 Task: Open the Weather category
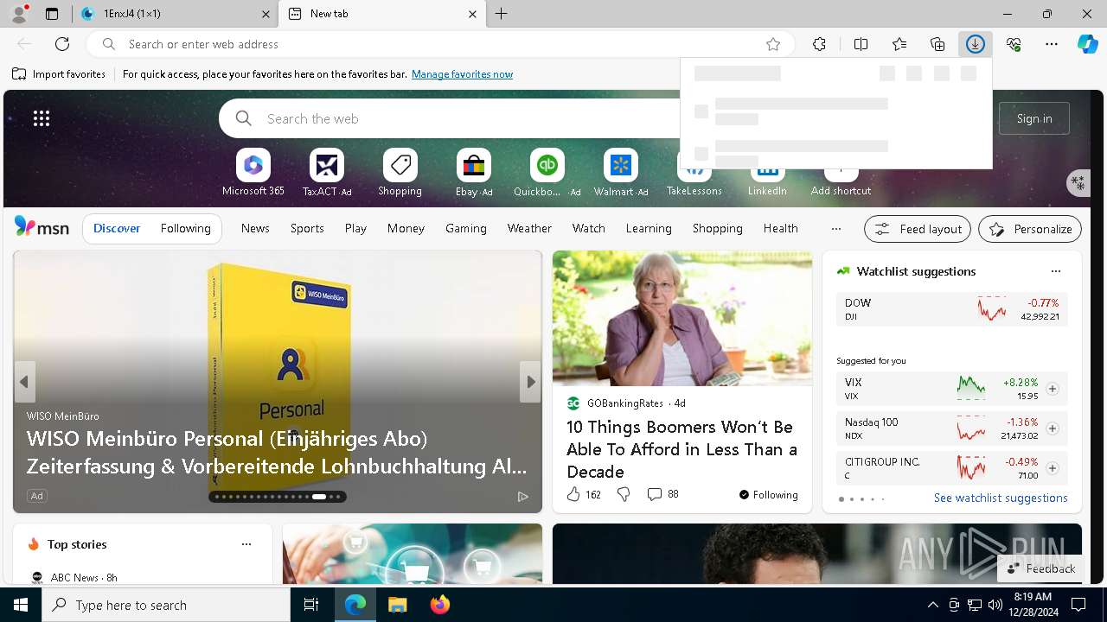click(529, 228)
